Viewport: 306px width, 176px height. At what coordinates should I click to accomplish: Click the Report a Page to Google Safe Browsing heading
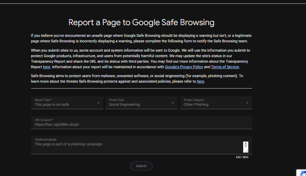click(141, 22)
